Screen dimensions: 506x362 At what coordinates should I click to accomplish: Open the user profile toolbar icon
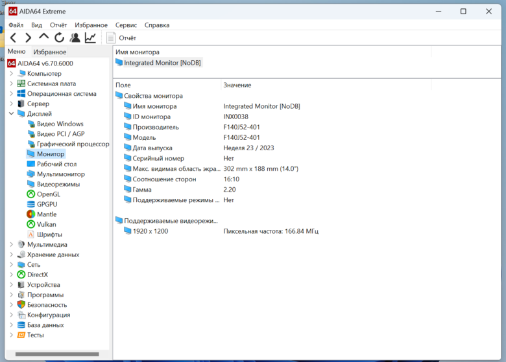coord(75,38)
